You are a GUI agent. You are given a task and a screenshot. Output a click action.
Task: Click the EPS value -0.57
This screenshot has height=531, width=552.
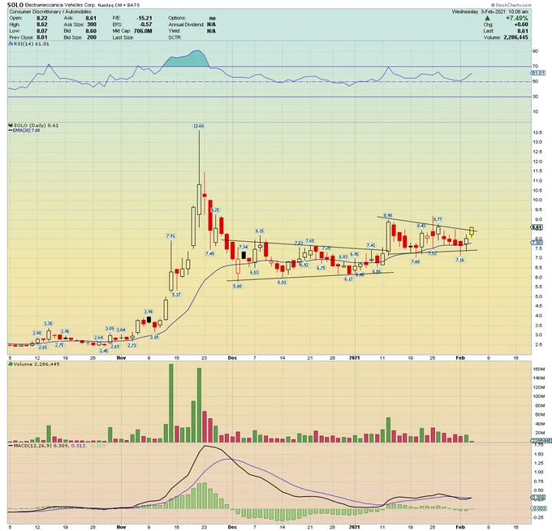point(146,24)
